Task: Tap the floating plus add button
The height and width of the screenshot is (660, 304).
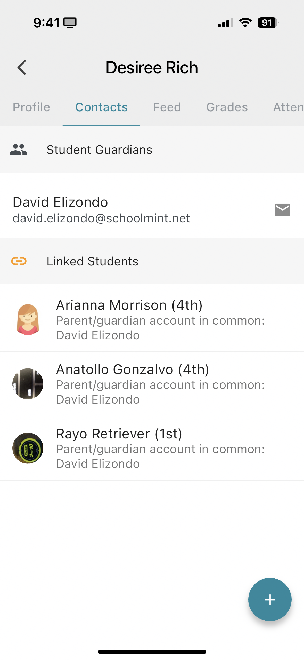Action: coord(270,599)
